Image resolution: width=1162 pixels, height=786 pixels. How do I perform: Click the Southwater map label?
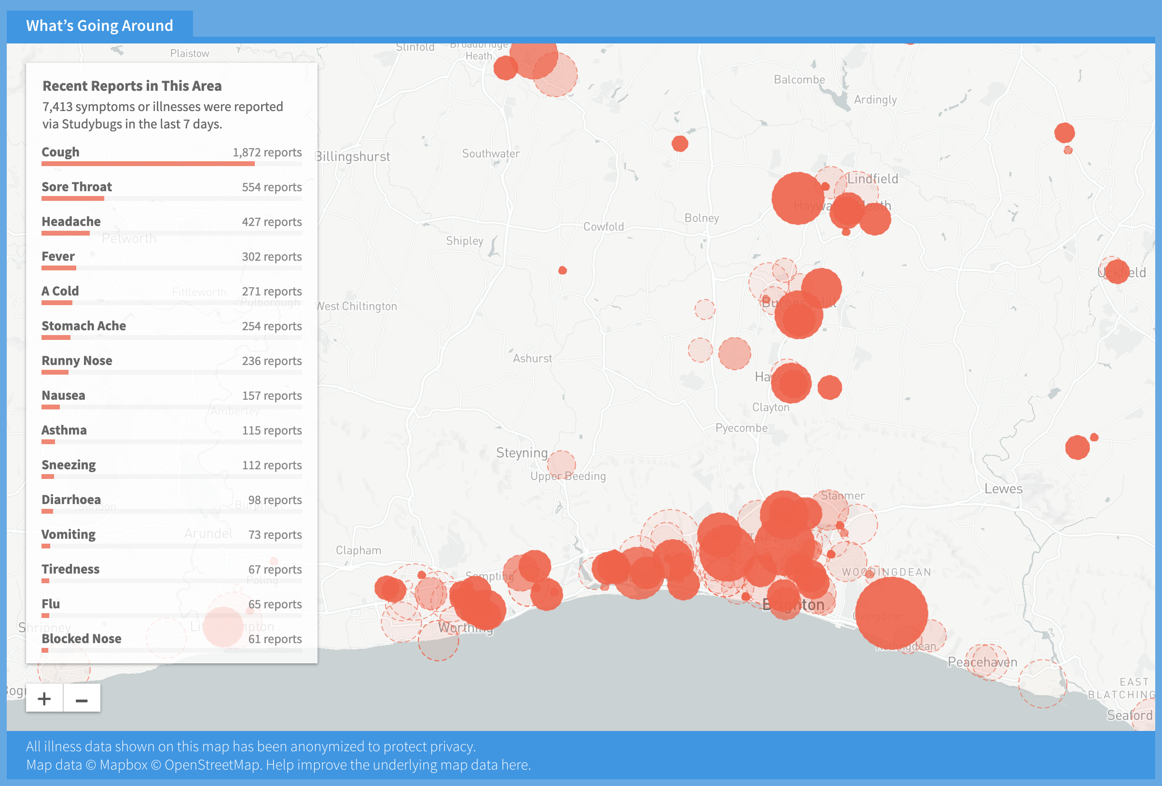point(490,154)
